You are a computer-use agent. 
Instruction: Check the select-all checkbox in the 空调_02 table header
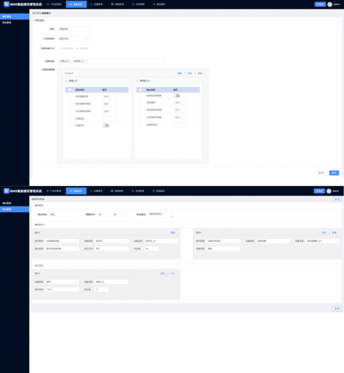[70, 90]
